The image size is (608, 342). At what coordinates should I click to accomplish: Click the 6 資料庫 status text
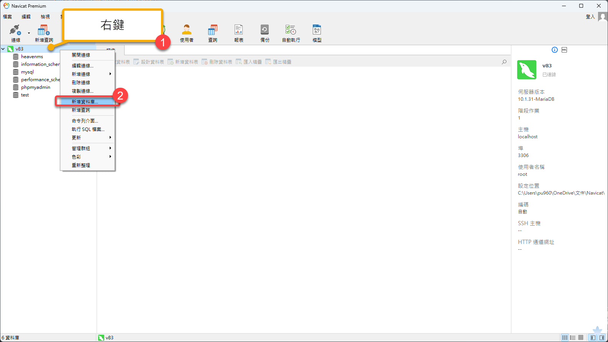click(10, 338)
